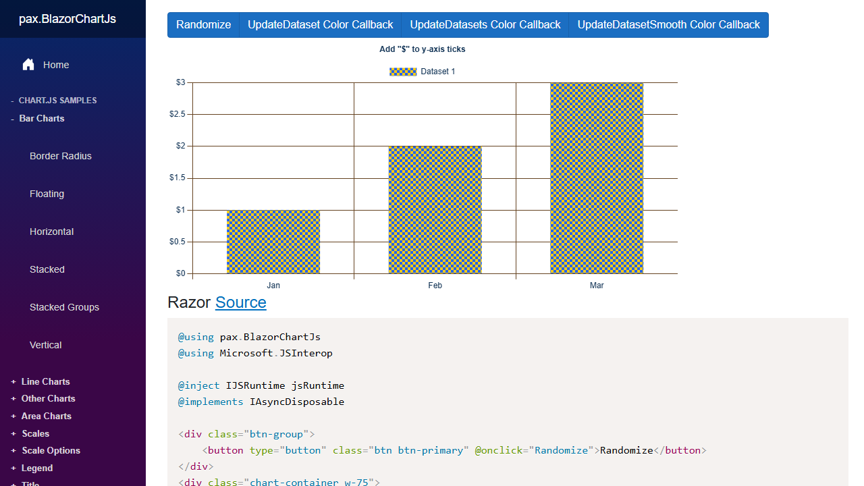Click UpdateDatasets Color Callback button

coord(485,25)
